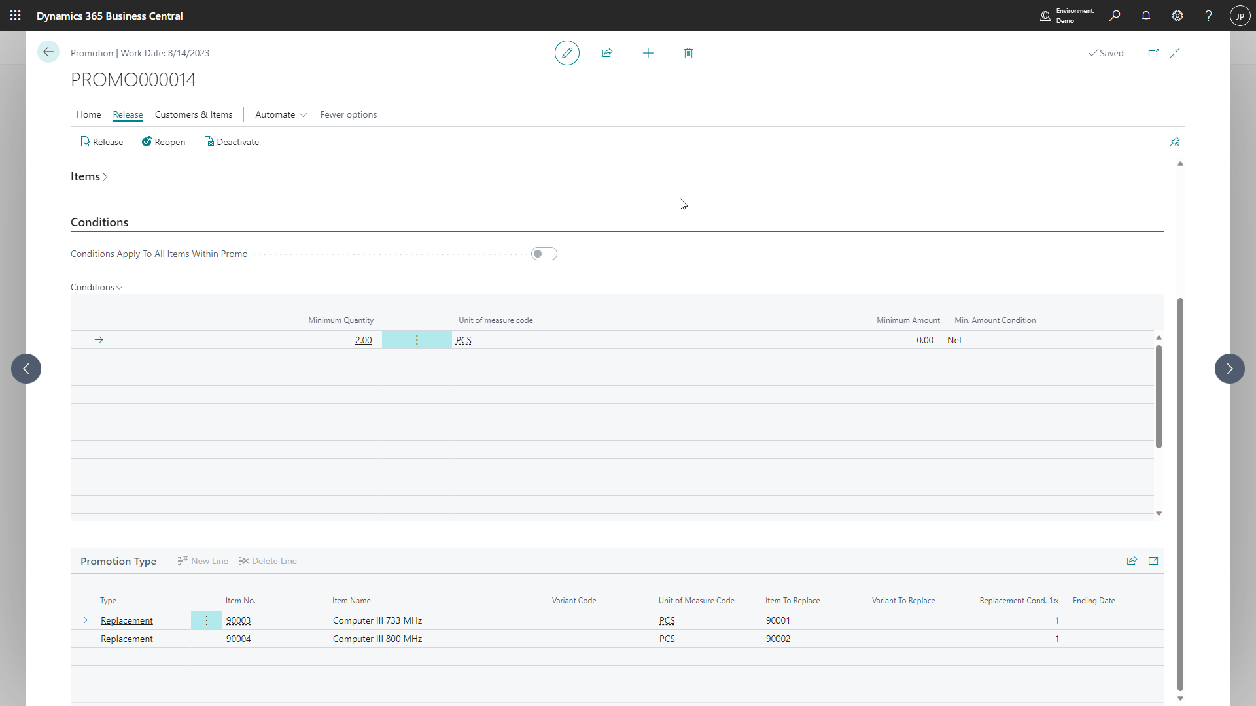Toggle the edit pencil mode
Viewport: 1256px width, 706px height.
pos(567,53)
